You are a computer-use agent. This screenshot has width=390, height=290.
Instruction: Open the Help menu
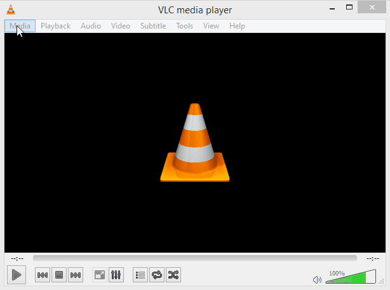point(237,26)
